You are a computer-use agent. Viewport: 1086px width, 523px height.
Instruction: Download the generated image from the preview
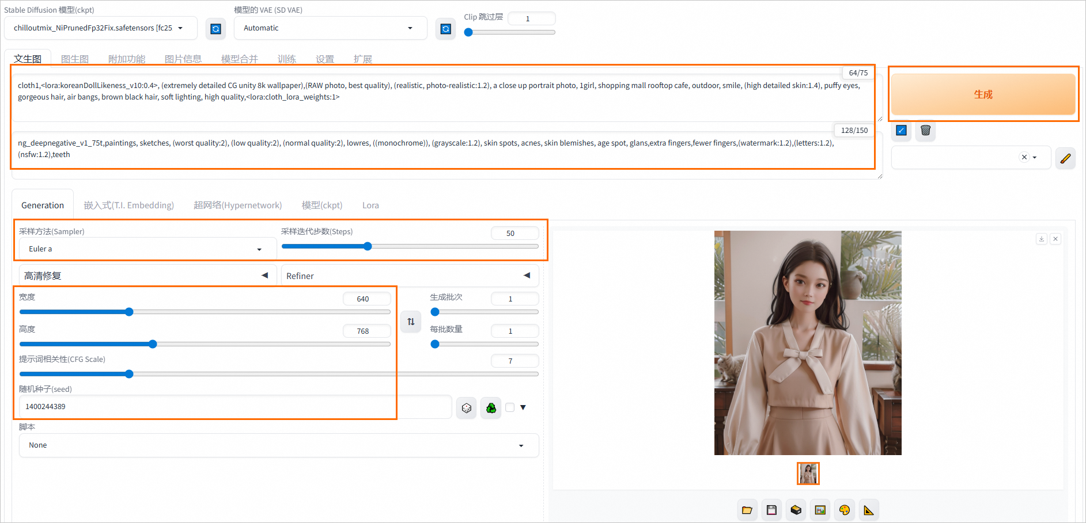(1041, 239)
